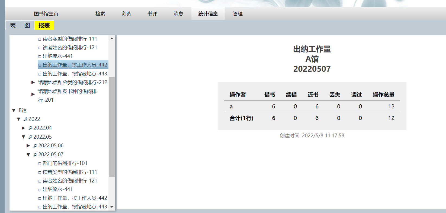
Task: Open the 管理 tab
Action: click(238, 14)
